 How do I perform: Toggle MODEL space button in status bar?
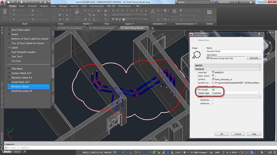tap(108, 152)
